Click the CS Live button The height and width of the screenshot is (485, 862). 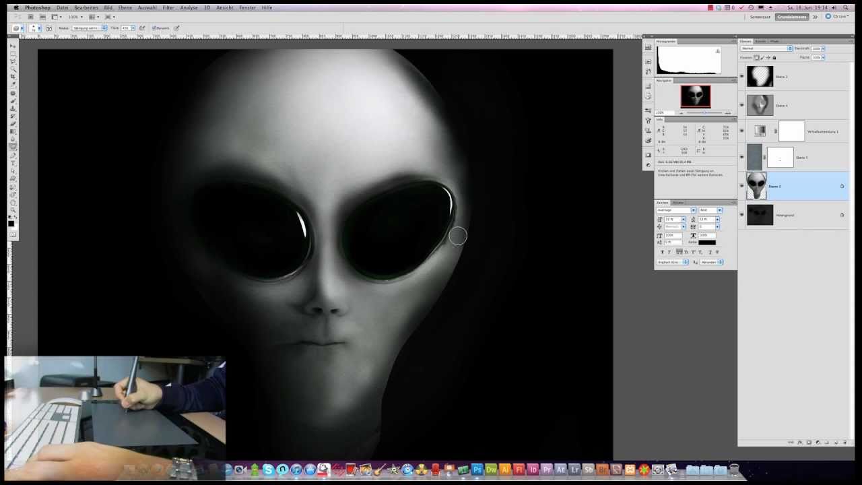click(838, 17)
